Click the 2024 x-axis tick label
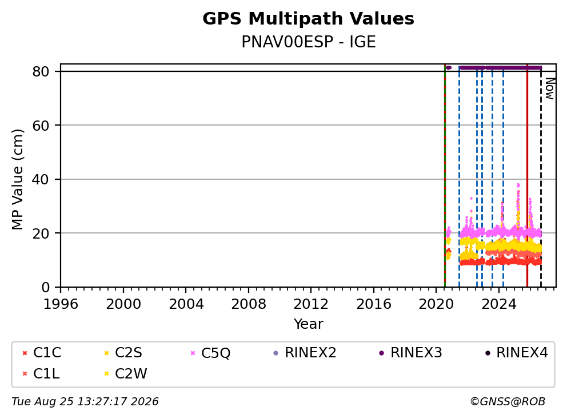567x419 pixels. (499, 304)
